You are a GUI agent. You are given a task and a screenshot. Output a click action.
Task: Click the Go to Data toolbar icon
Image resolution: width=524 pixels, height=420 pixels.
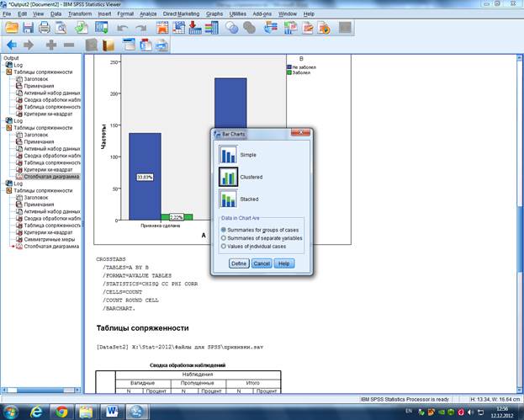tap(162, 28)
